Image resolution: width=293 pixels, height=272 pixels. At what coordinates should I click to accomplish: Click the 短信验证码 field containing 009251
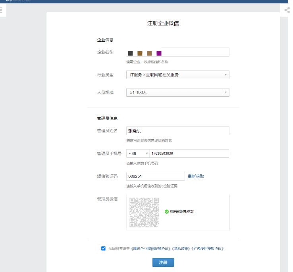coord(155,176)
